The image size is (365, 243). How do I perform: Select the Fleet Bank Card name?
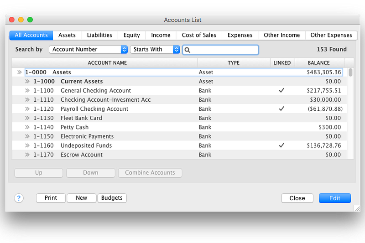tap(81, 118)
